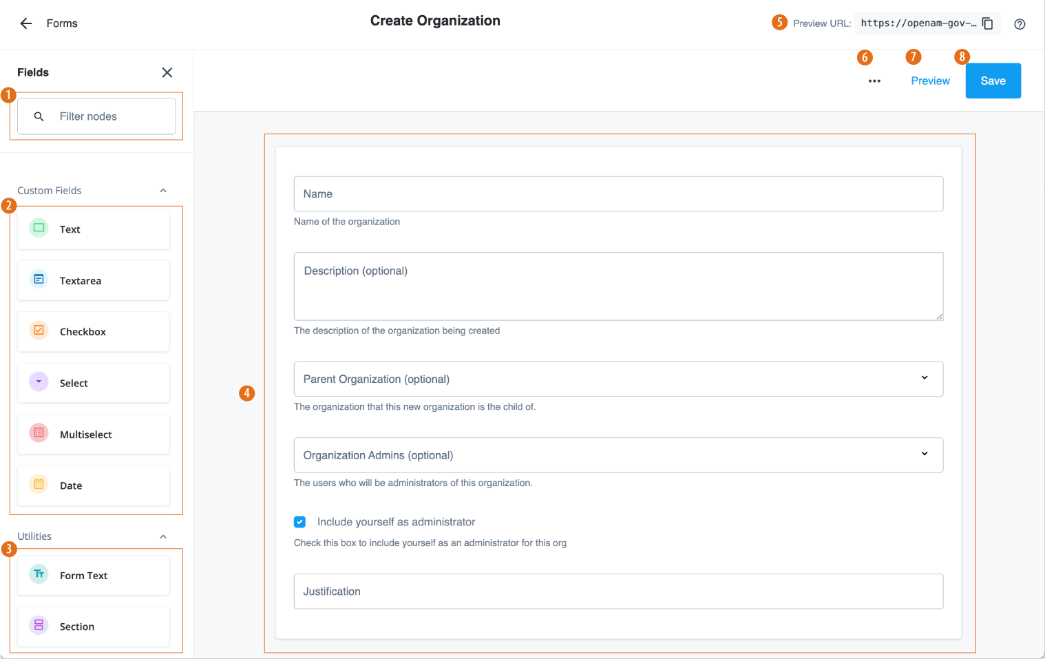
Task: Select the Select field icon
Action: click(38, 382)
